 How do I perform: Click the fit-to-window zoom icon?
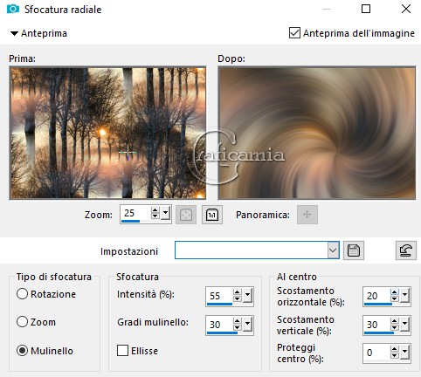186,215
